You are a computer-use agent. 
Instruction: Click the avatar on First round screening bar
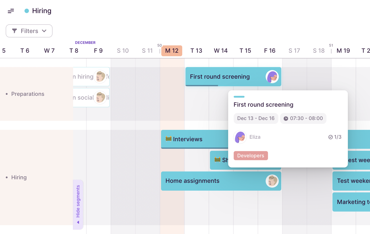coord(272,77)
